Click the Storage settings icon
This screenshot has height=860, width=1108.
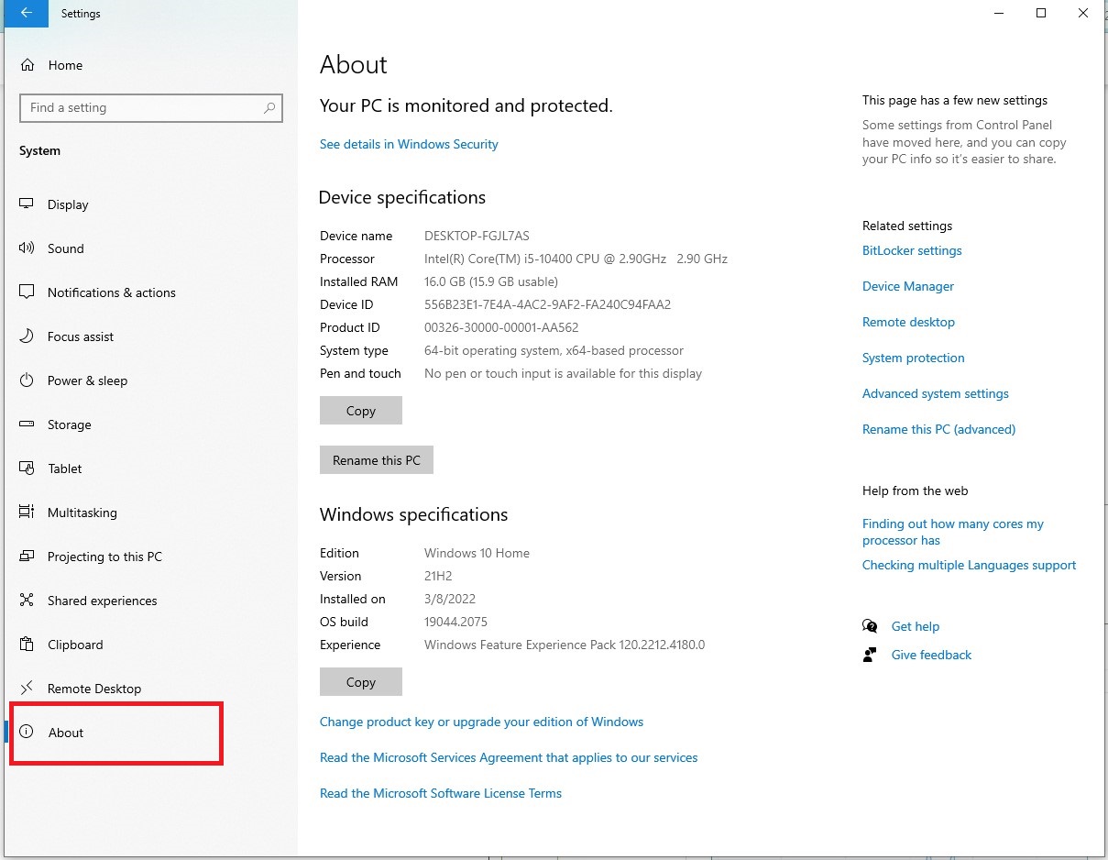pos(26,424)
